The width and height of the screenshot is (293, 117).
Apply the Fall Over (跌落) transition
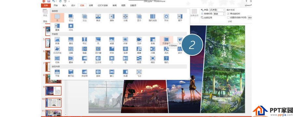57,41
